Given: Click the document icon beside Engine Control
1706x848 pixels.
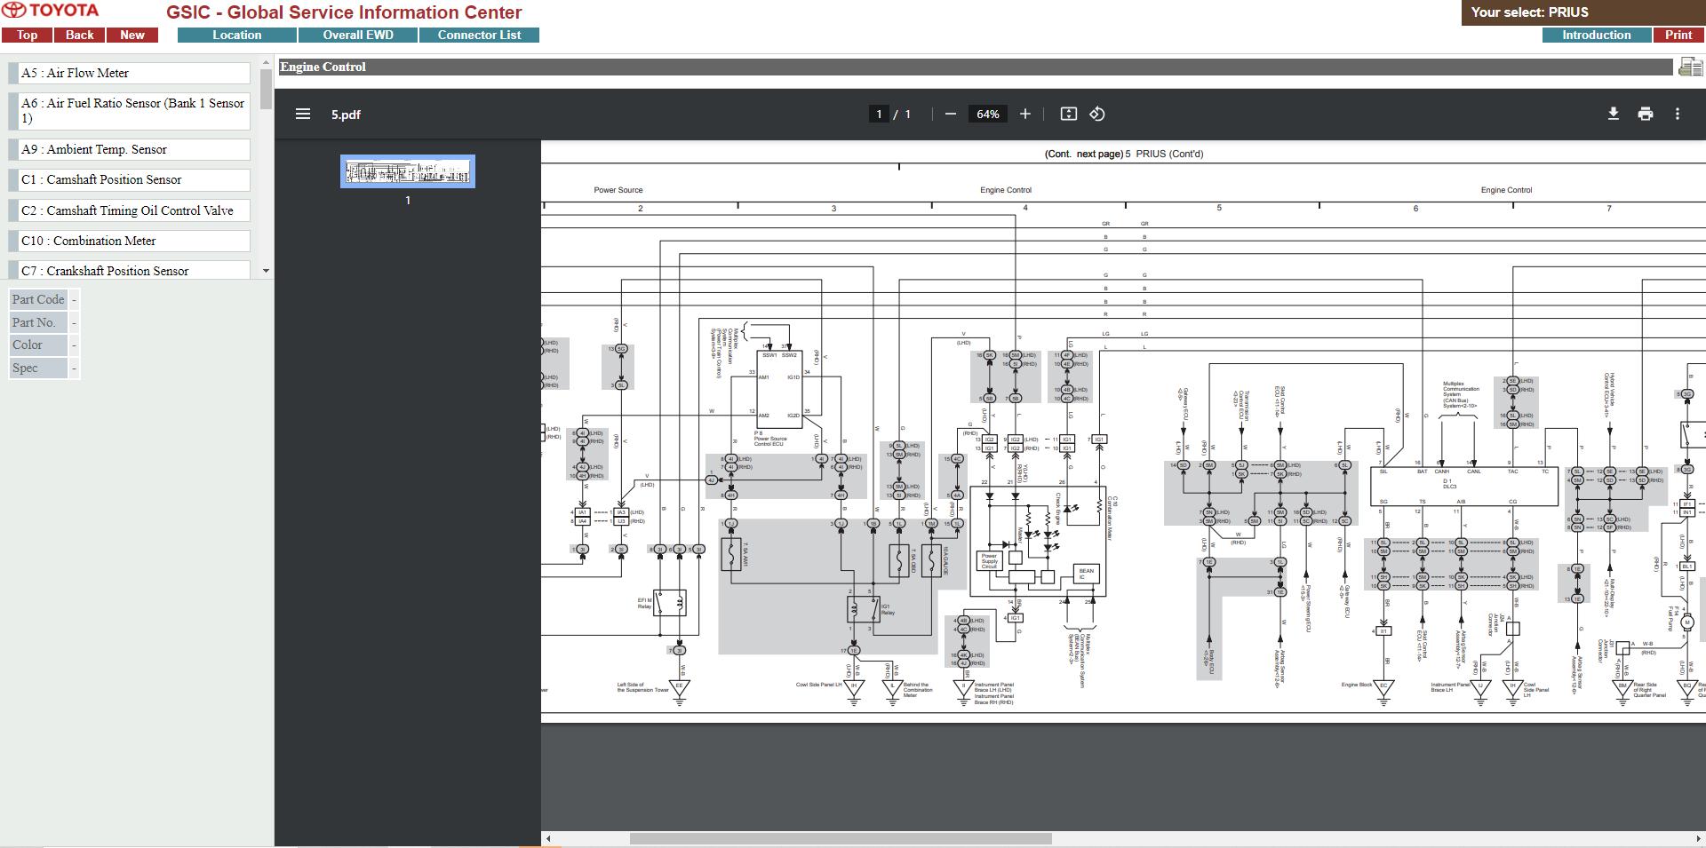Looking at the screenshot, I should (x=1690, y=67).
